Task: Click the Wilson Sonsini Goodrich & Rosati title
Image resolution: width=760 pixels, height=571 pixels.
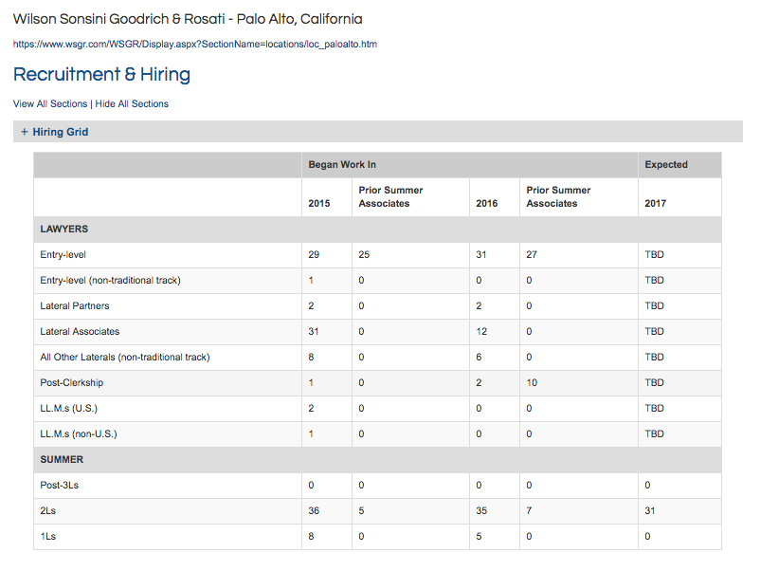Action: [x=188, y=19]
